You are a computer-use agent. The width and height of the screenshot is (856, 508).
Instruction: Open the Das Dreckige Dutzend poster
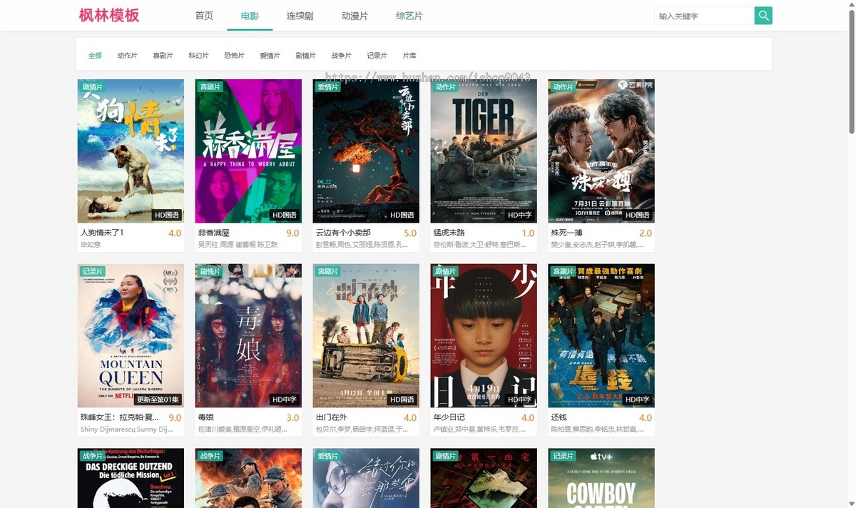pos(131,478)
